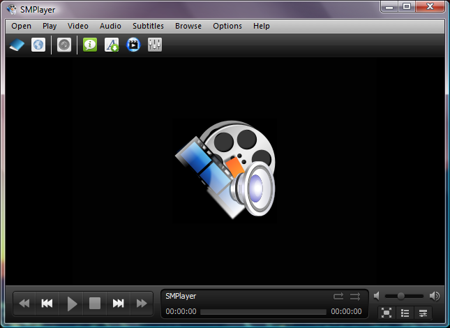Click the volume slider handle
Screen dimensions: 450x328
click(400, 296)
